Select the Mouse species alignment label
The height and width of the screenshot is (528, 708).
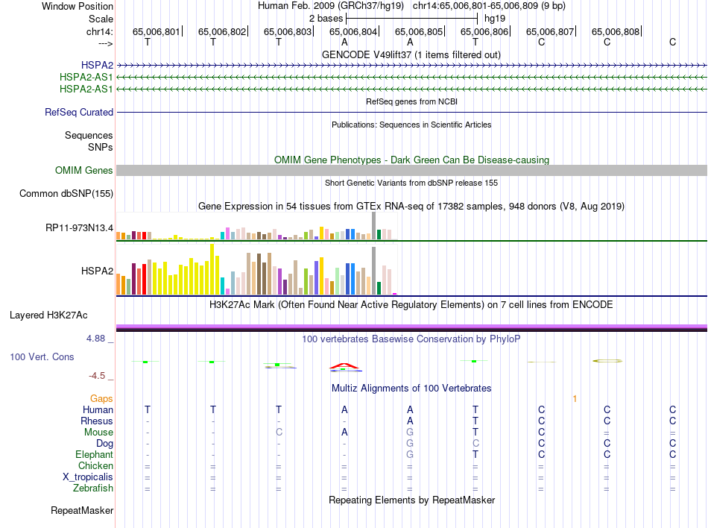point(98,433)
